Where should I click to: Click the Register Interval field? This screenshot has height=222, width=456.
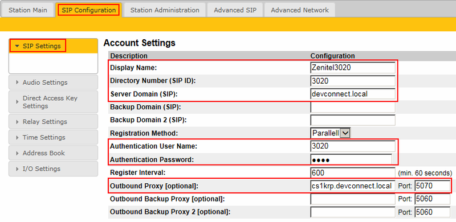click(353, 172)
